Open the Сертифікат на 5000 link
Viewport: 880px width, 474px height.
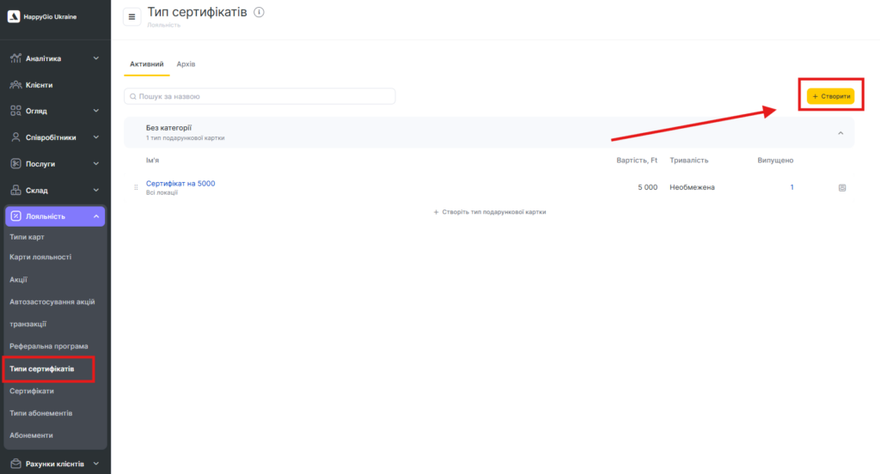(x=180, y=183)
